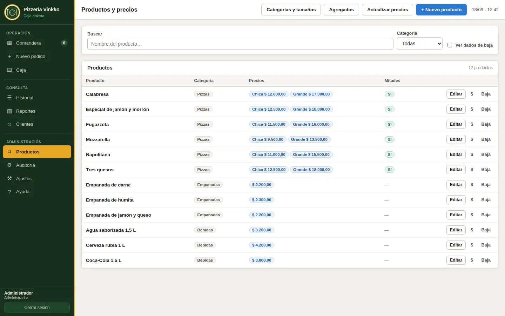Click Actualizar precios button
The image size is (505, 316).
(x=388, y=10)
